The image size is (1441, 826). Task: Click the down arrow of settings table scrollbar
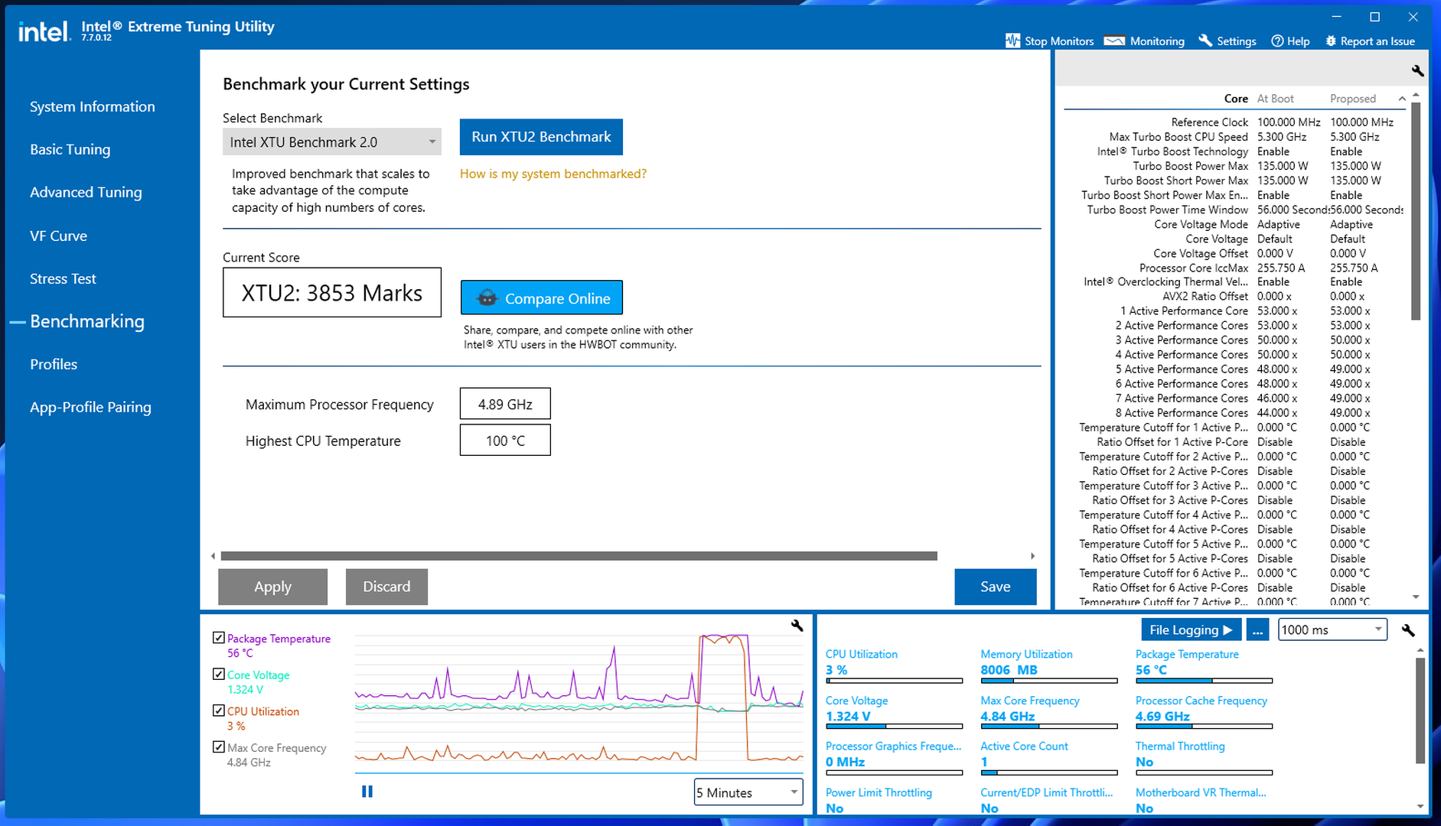pos(1416,597)
